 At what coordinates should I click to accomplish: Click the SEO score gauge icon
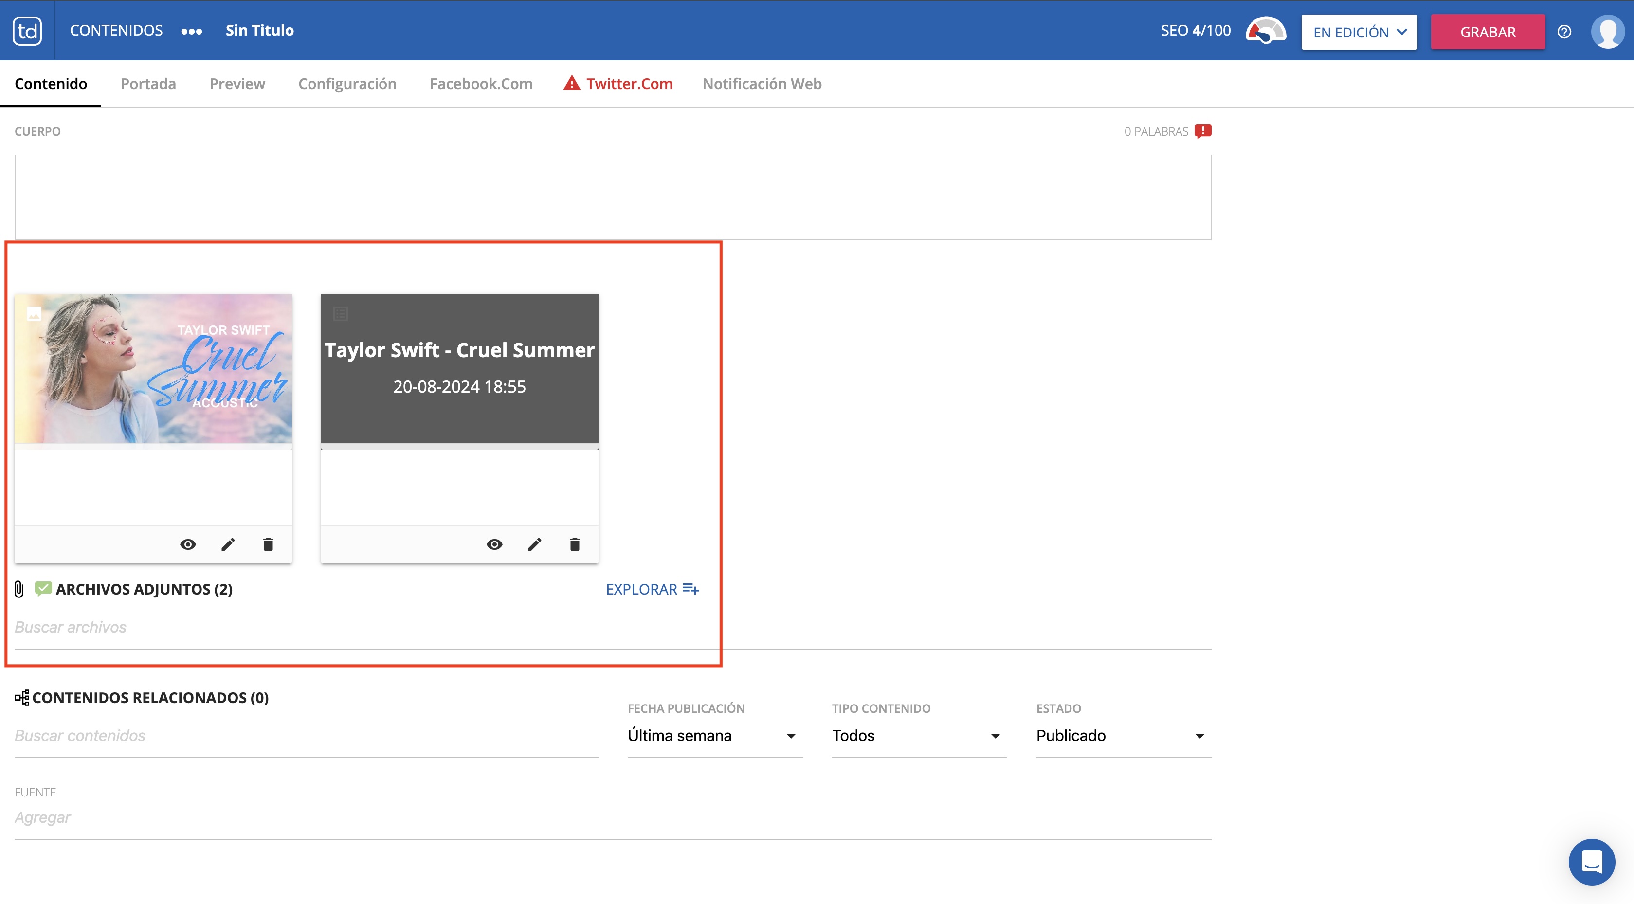coord(1266,31)
